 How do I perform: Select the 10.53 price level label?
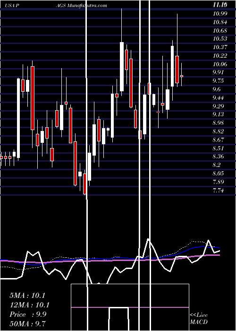click(220, 39)
